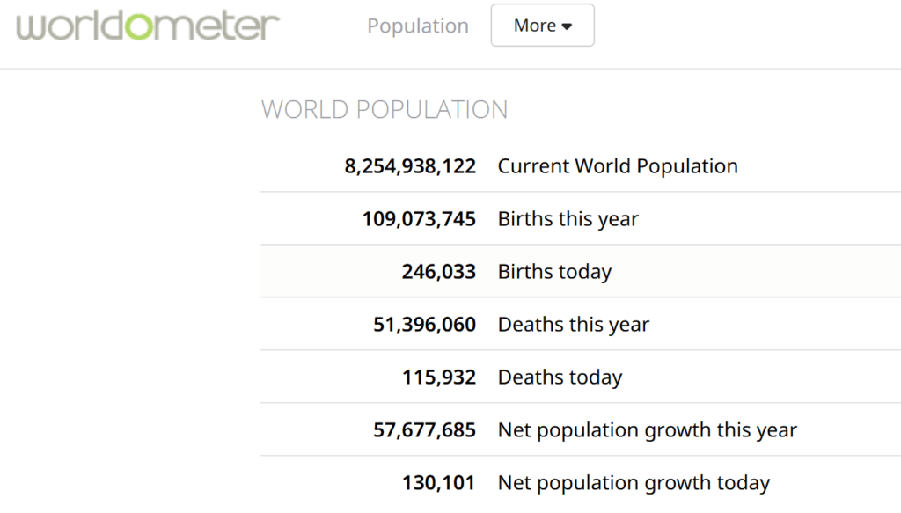Open the More dropdown menu
Screen dimensions: 901x513
click(x=542, y=26)
